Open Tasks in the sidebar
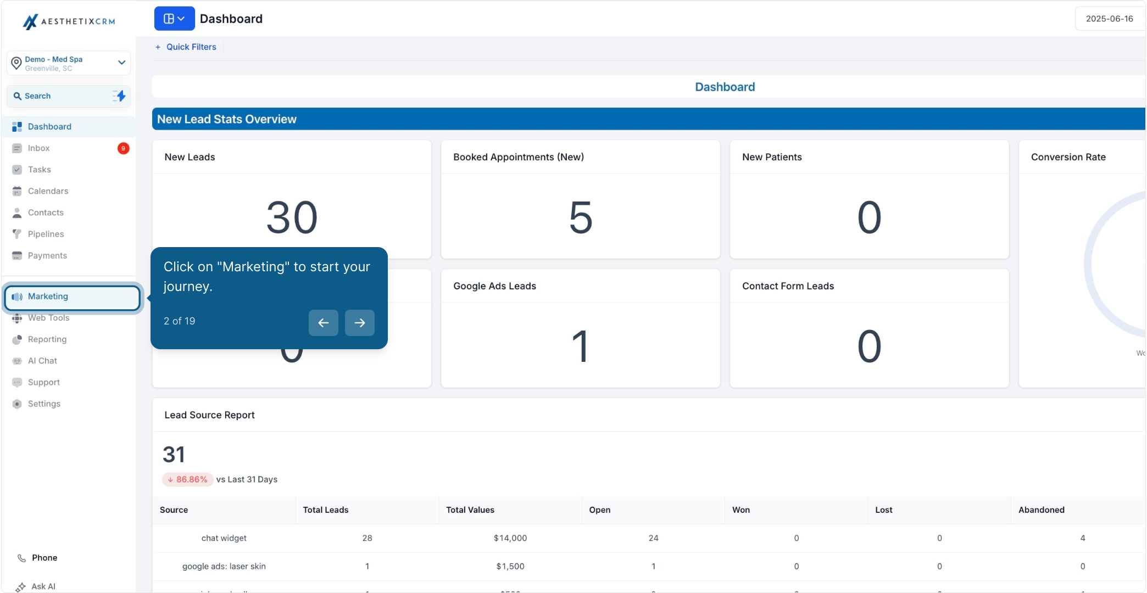This screenshot has height=593, width=1147. [x=69, y=170]
